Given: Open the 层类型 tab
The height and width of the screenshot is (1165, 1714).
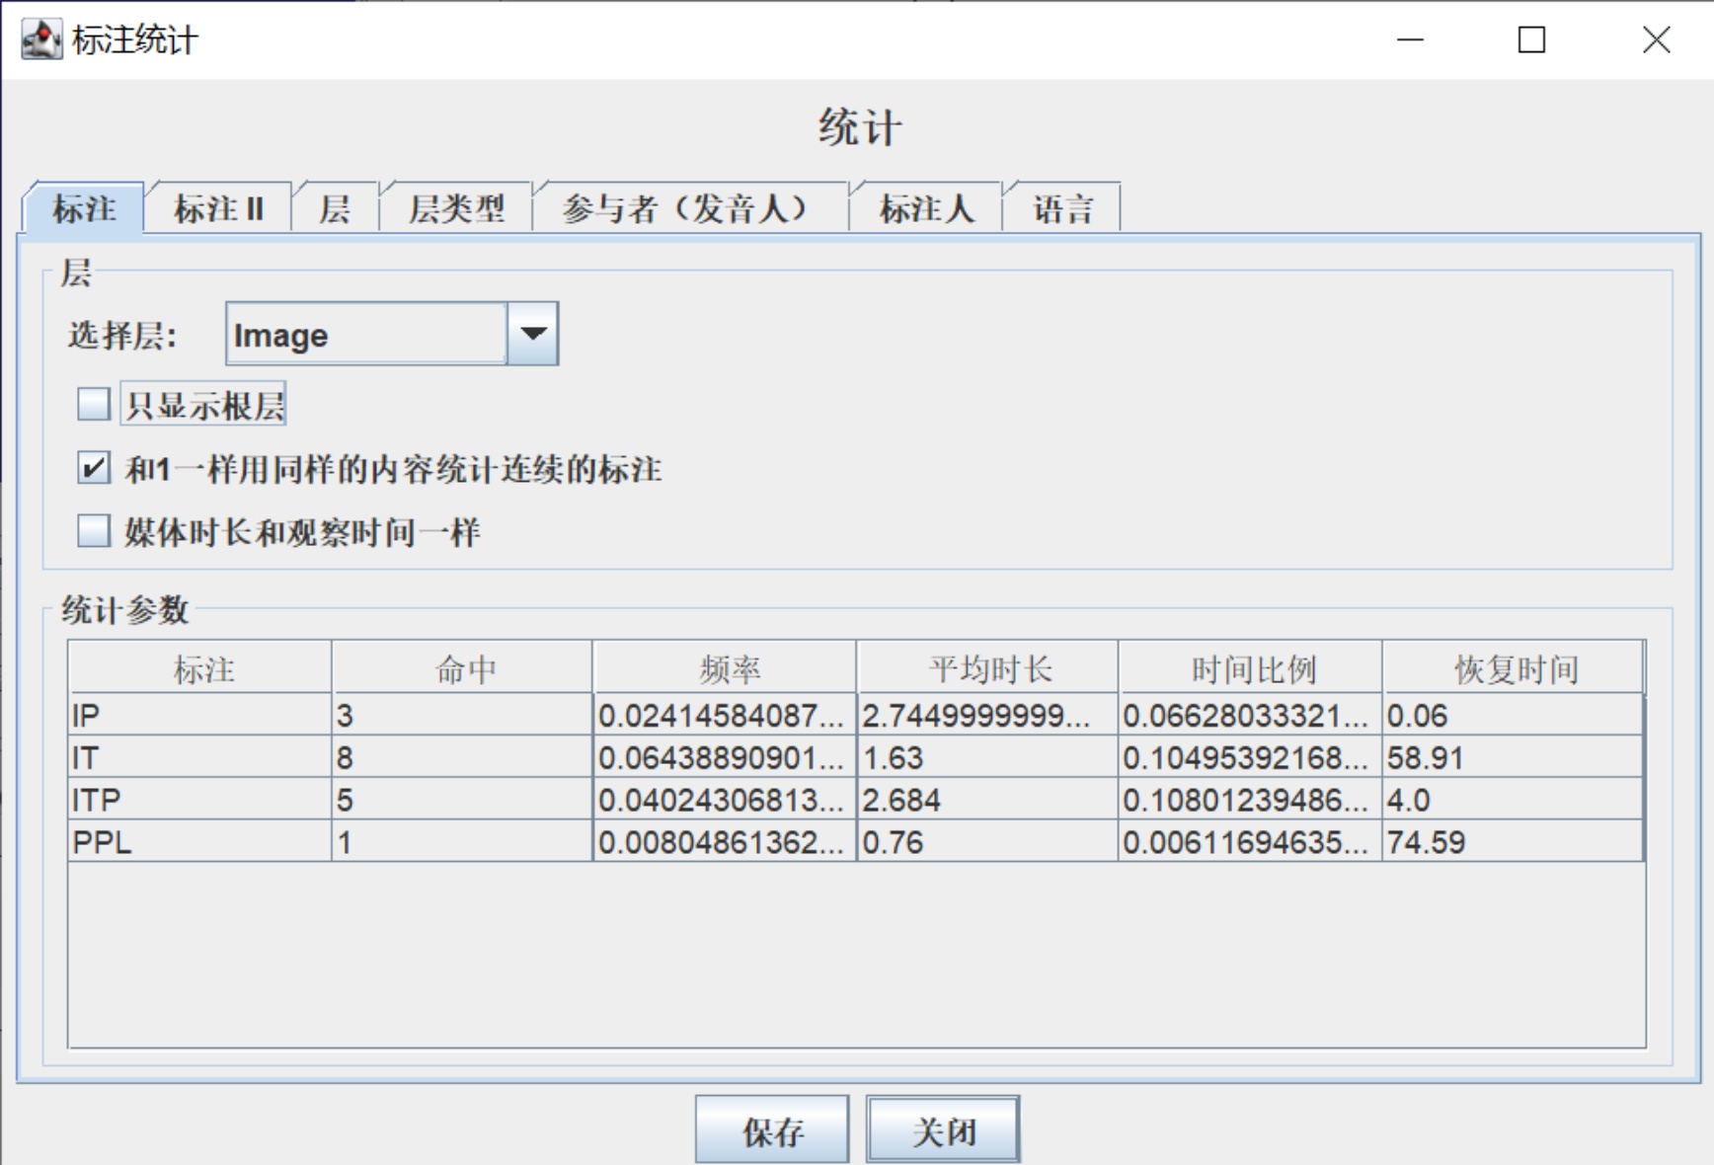Looking at the screenshot, I should (x=456, y=208).
